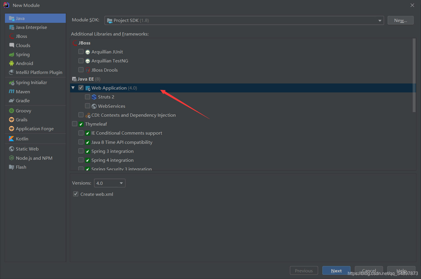This screenshot has width=421, height=279.
Task: Select the Java module type icon
Action: [12, 18]
